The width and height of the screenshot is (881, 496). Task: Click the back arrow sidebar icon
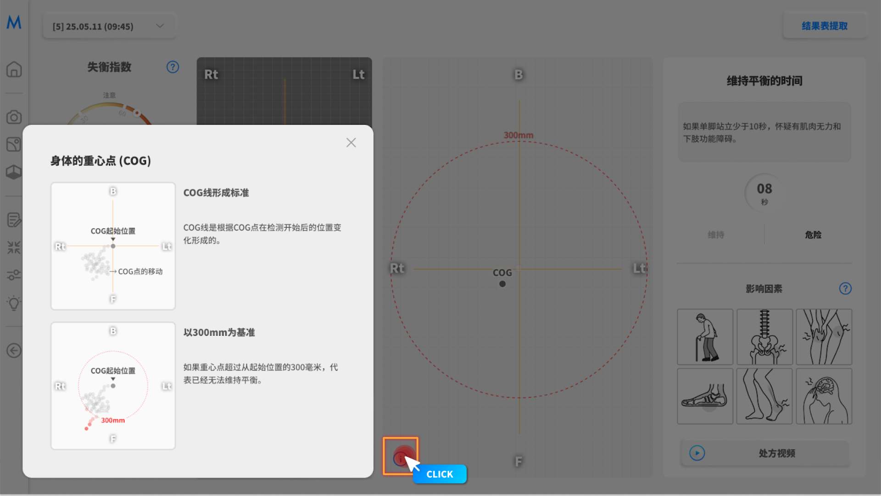14,351
